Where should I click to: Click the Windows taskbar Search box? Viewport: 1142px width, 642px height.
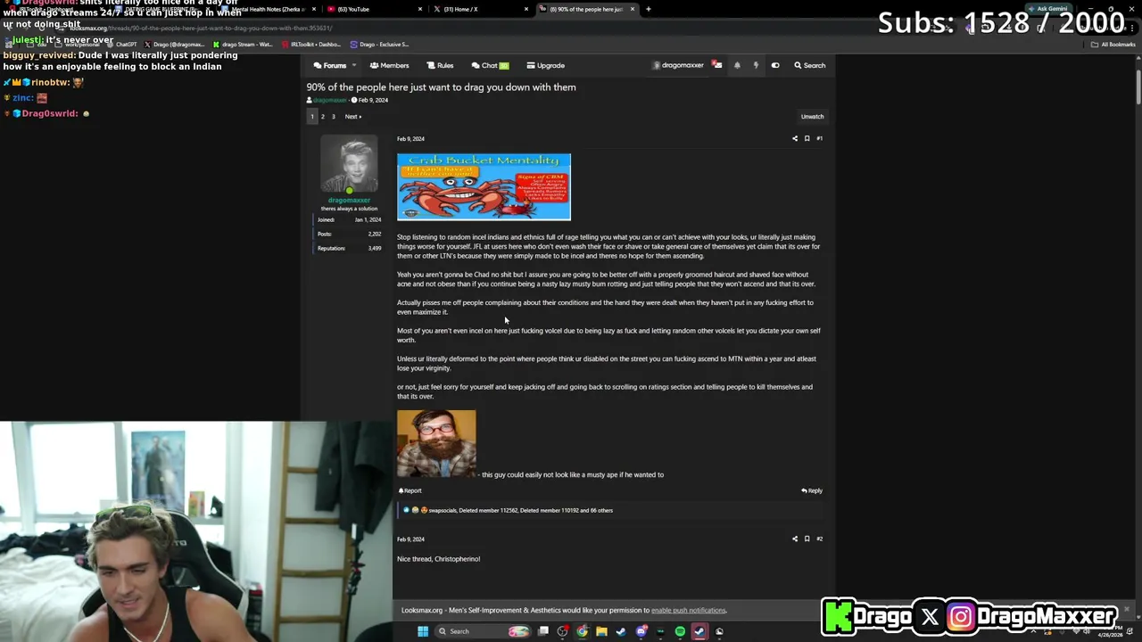[484, 631]
